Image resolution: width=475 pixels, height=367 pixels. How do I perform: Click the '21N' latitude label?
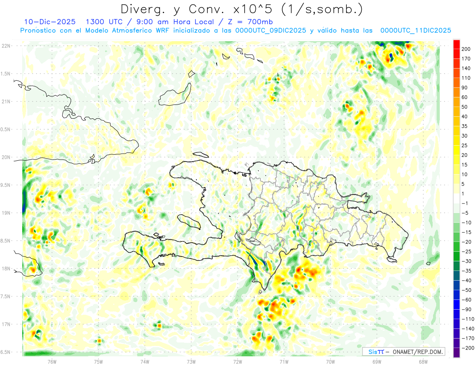6,102
